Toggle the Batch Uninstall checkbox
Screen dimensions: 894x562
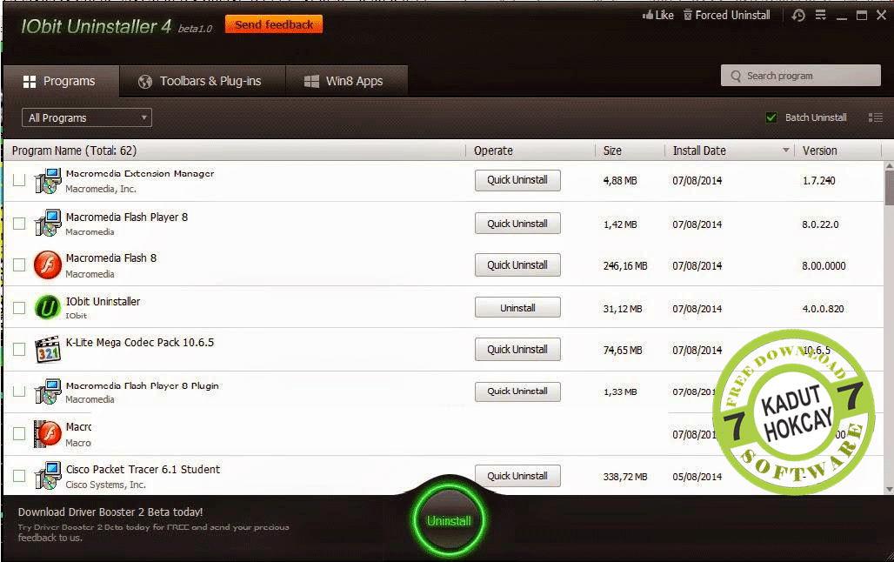pos(771,117)
